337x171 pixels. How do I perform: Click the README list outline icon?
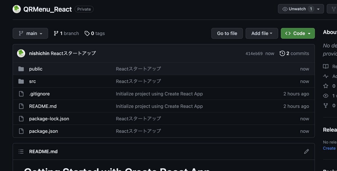21,151
